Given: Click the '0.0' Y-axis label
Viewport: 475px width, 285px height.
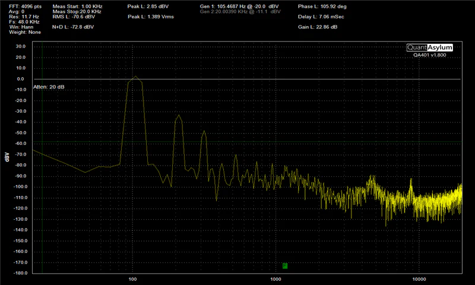Looking at the screenshot, I should (x=20, y=79).
